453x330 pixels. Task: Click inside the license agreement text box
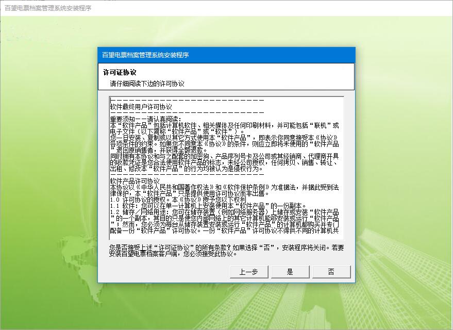tap(227, 168)
